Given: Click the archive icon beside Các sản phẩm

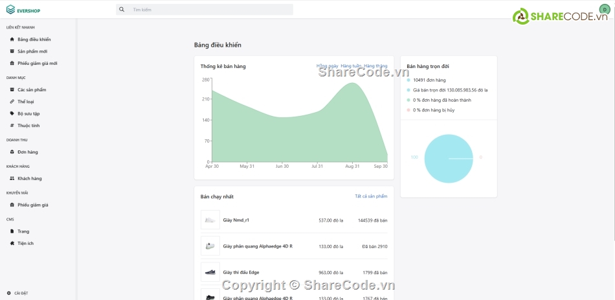Looking at the screenshot, I should 12,89.
